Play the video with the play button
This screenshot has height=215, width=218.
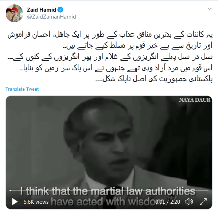pyautogui.click(x=15, y=202)
